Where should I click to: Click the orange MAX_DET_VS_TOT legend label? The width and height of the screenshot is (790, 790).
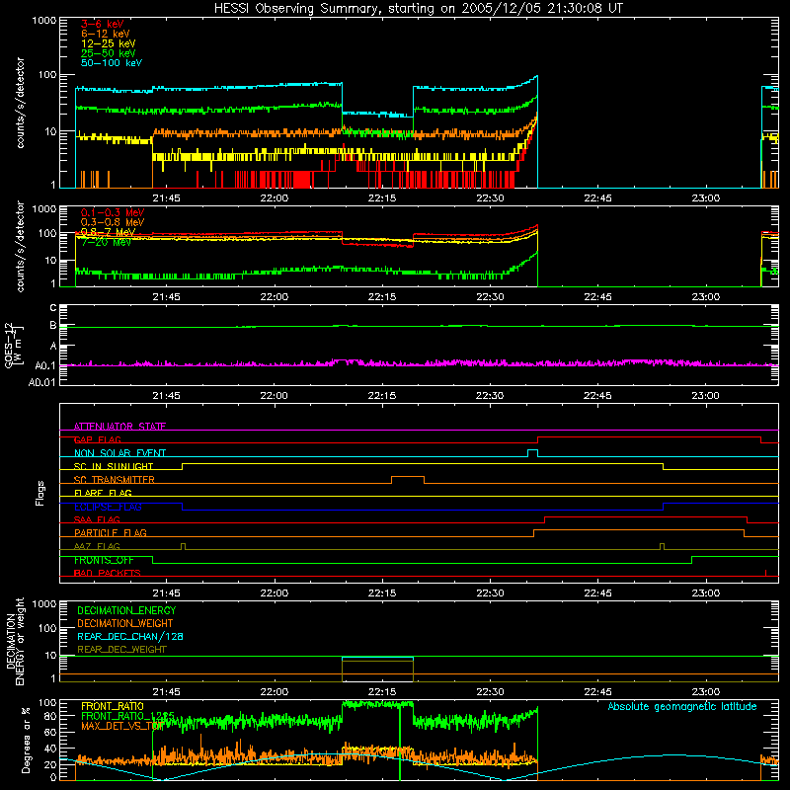click(121, 726)
